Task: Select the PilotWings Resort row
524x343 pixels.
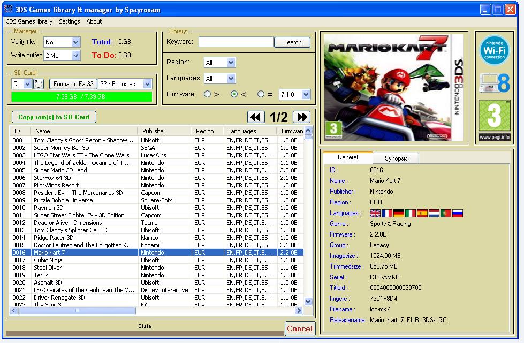Action: click(157, 185)
